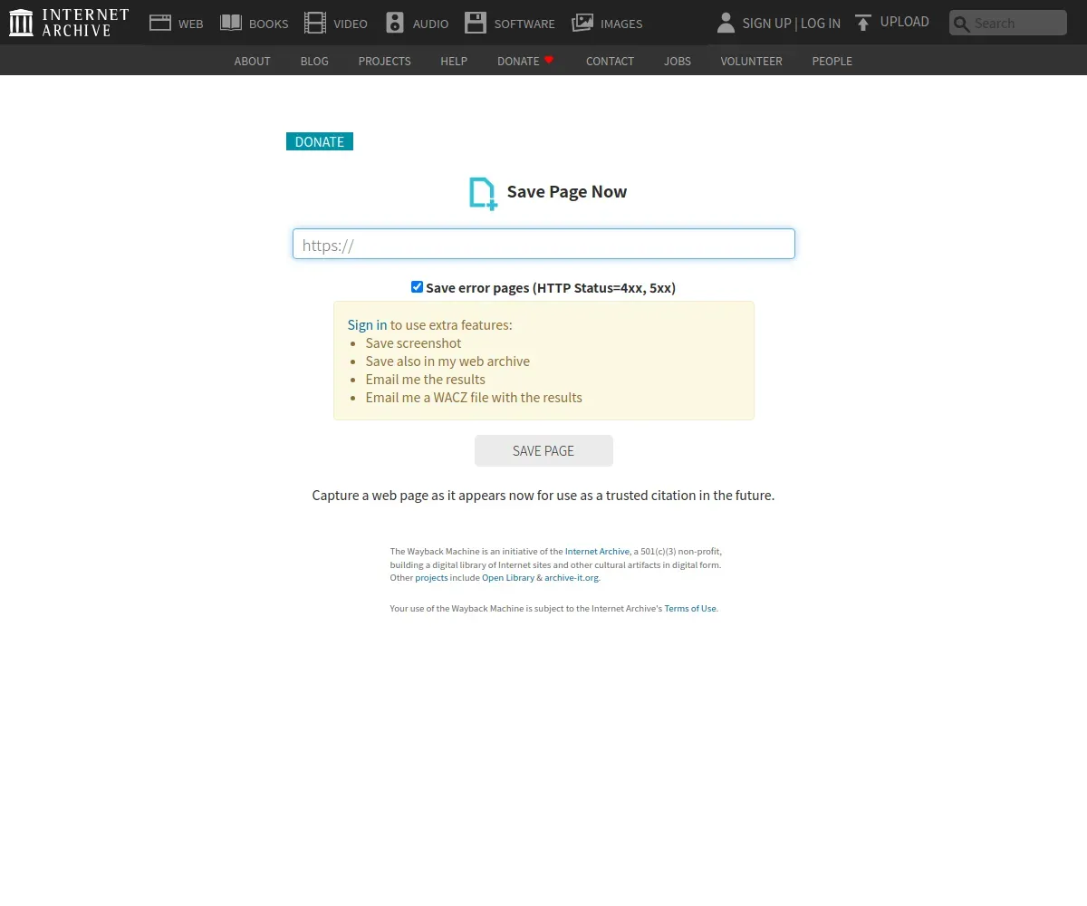
Task: Open the JOBS menu item
Action: point(678,61)
